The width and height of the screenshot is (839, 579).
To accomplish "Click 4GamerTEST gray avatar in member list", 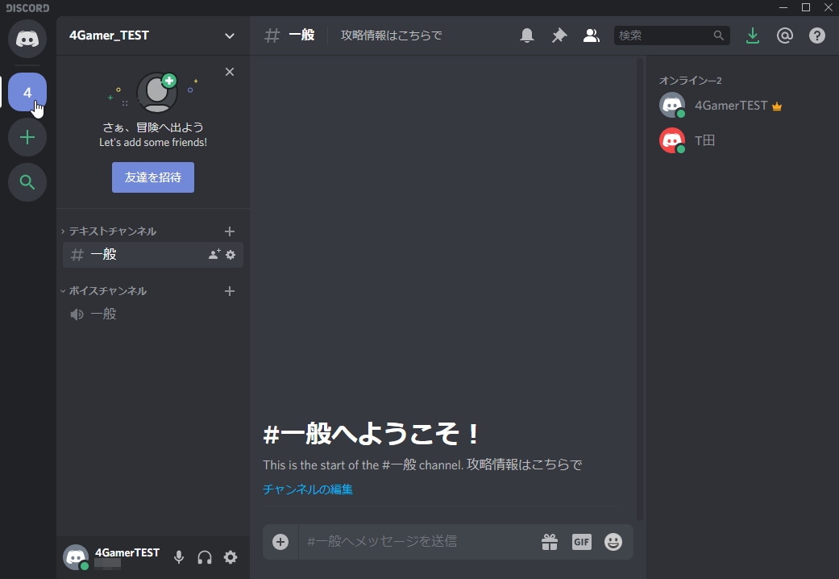I will coord(672,106).
